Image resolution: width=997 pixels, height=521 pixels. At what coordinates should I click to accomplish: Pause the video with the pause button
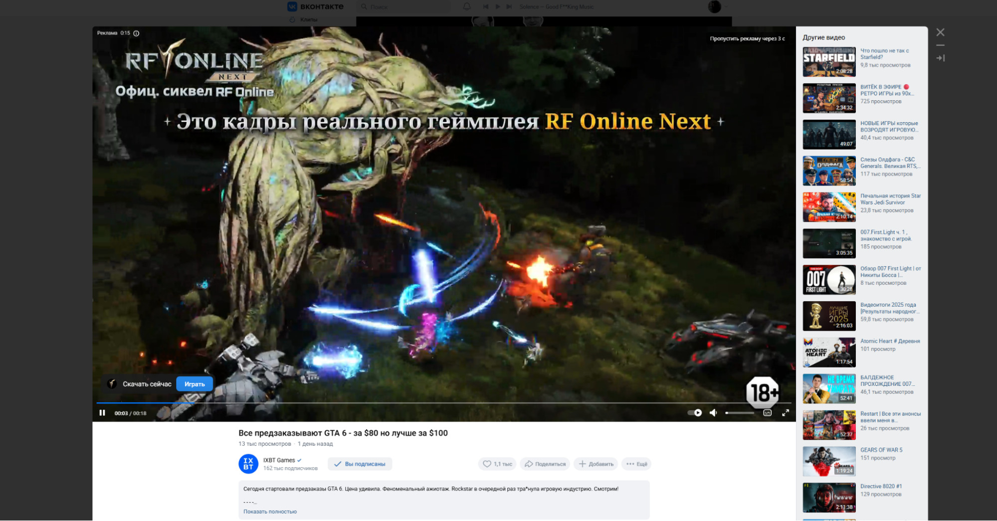click(102, 413)
